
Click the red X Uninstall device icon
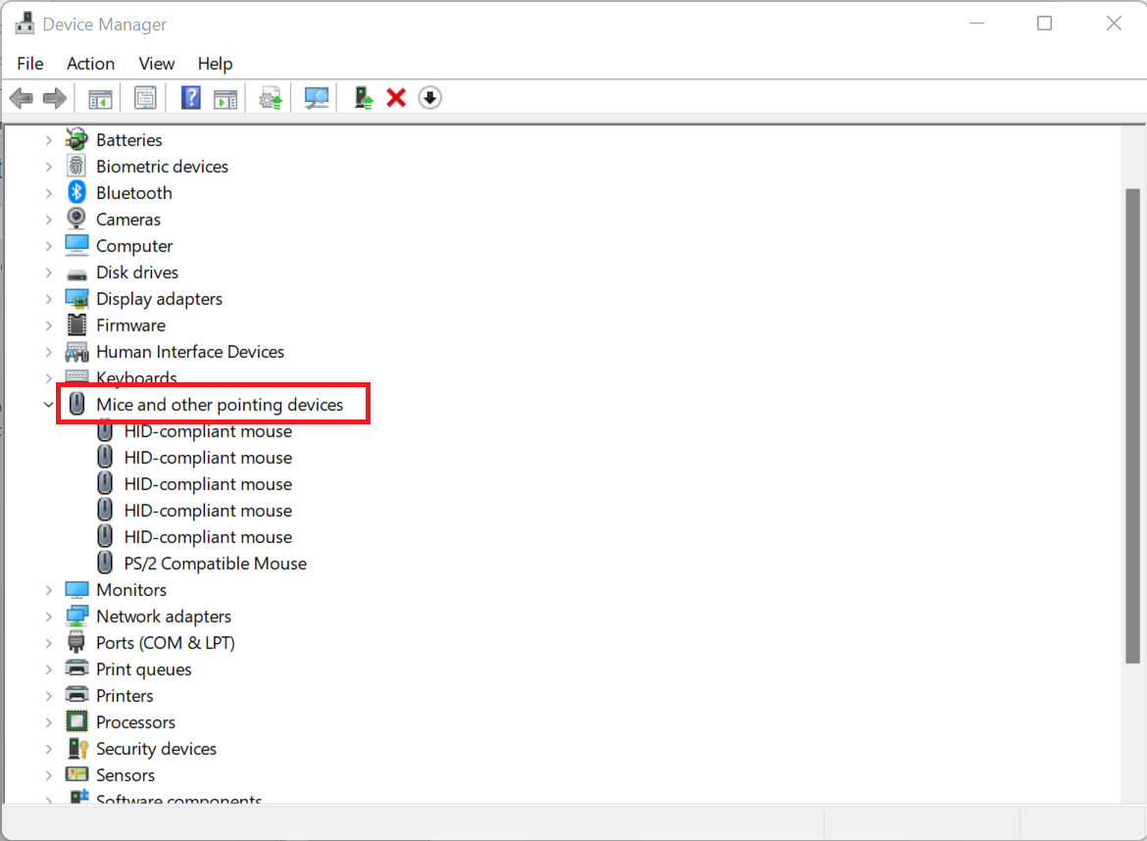point(396,98)
